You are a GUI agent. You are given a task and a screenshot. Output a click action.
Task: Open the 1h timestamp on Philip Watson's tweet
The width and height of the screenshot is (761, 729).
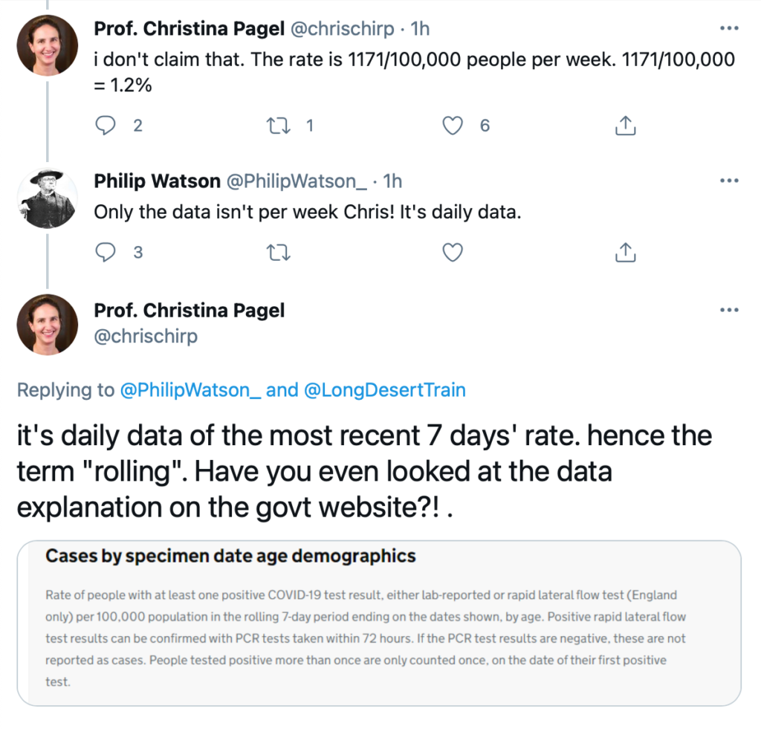(x=392, y=181)
